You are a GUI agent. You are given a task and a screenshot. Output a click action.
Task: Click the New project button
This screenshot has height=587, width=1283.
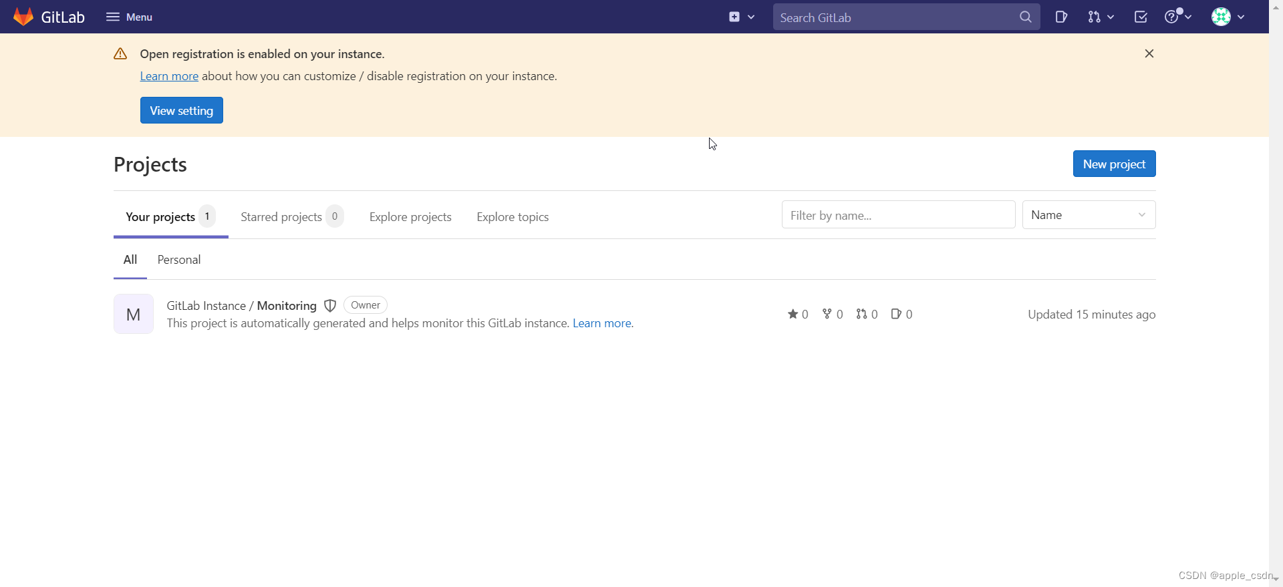1114,164
